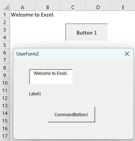This screenshot has width=135, height=141.
Task: Close the UserForm2 dialog
Action: (127, 54)
